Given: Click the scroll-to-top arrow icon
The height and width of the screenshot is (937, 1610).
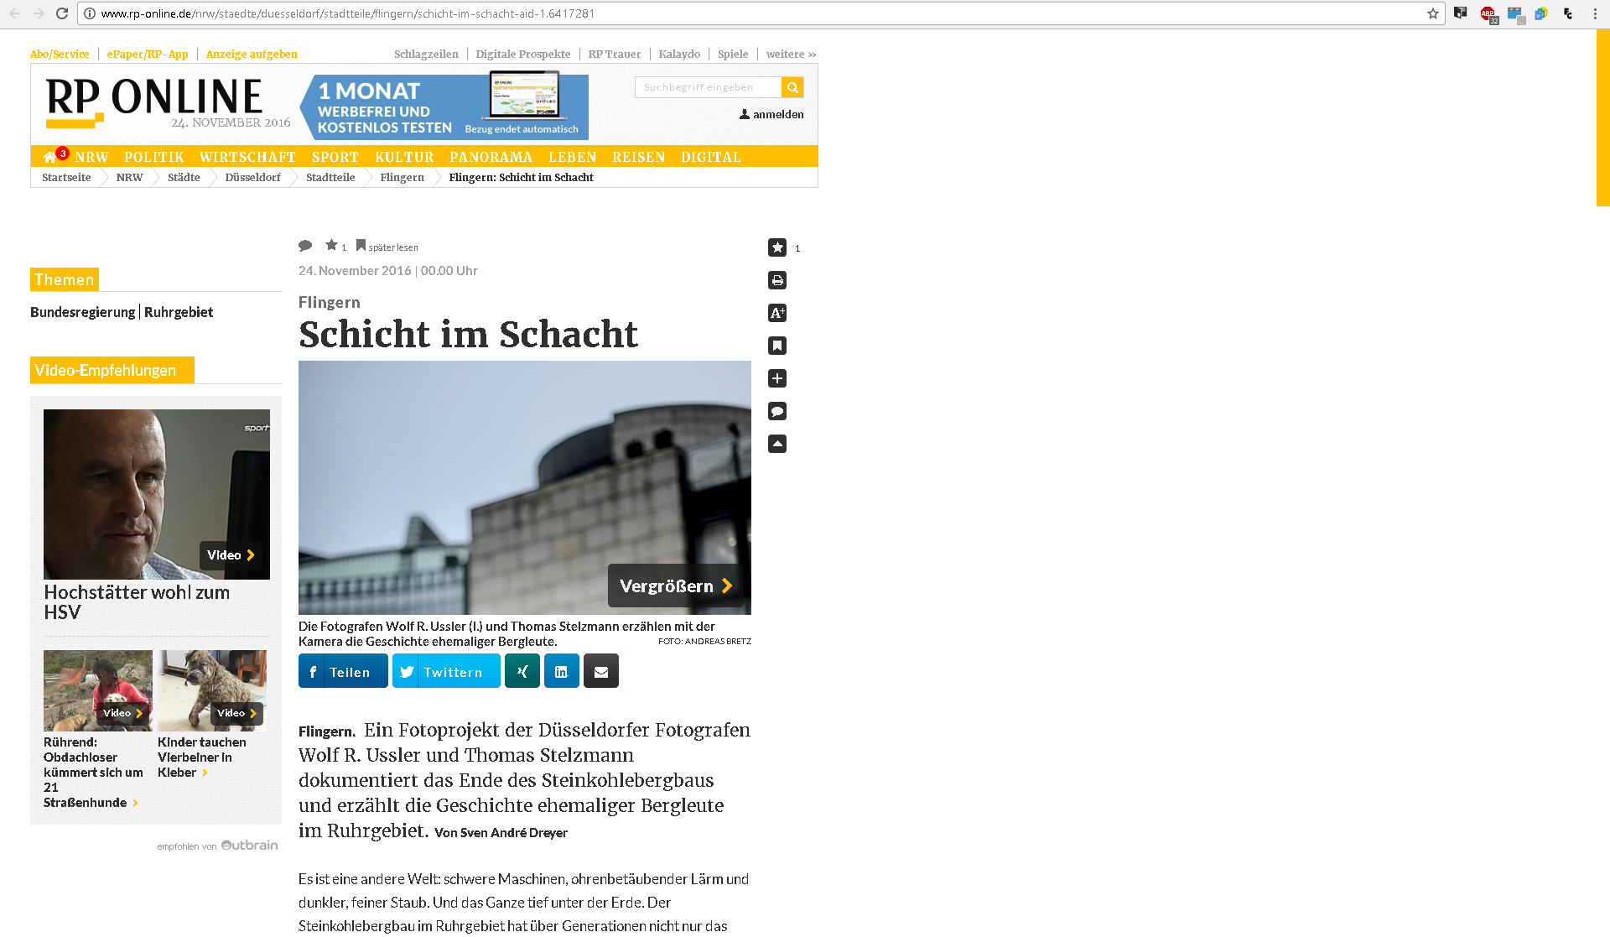Looking at the screenshot, I should click(x=777, y=444).
